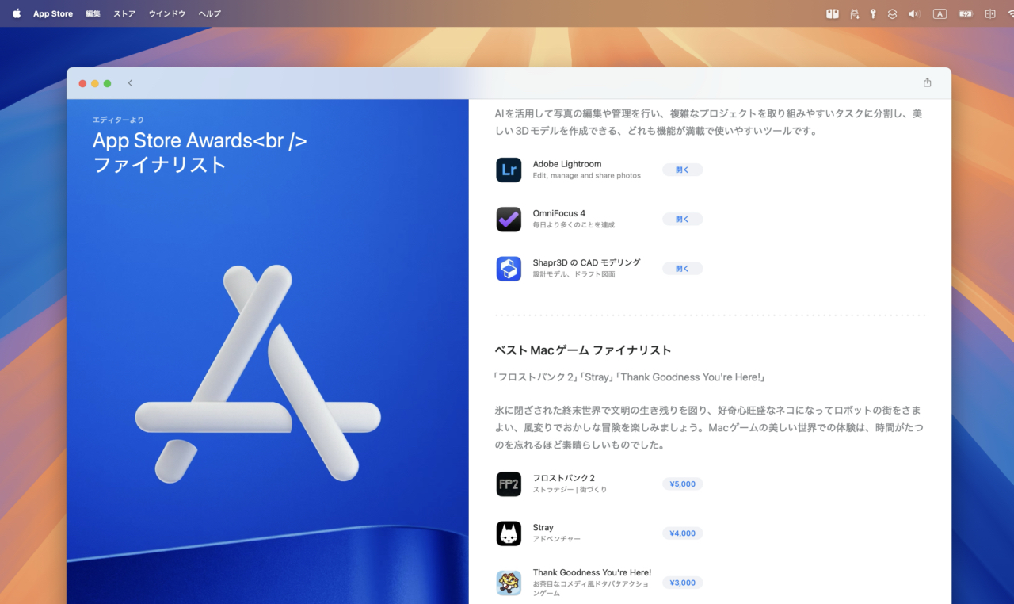Click the stacked layers icon in menu bar
Image resolution: width=1014 pixels, height=604 pixels.
(x=892, y=13)
